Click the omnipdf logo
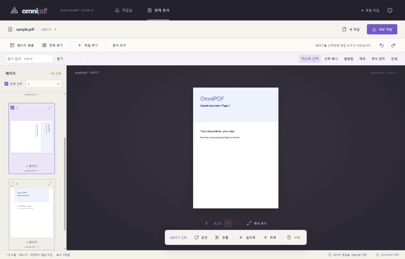This screenshot has width=405, height=259. click(x=29, y=11)
